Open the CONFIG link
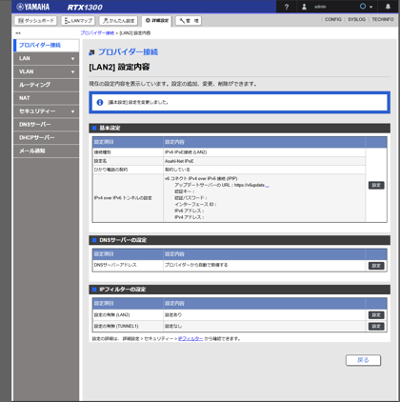400x402 pixels. click(333, 19)
